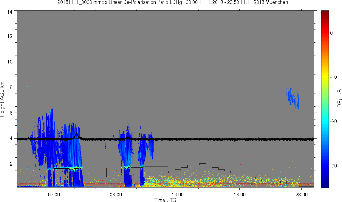Screen dimensions: 342x202
Task: Click the height tick label 12
Action: (10, 36)
